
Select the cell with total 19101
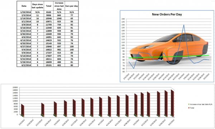48,65
